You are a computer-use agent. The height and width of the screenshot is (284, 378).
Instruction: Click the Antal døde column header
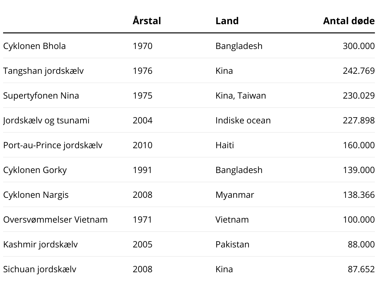pyautogui.click(x=349, y=21)
